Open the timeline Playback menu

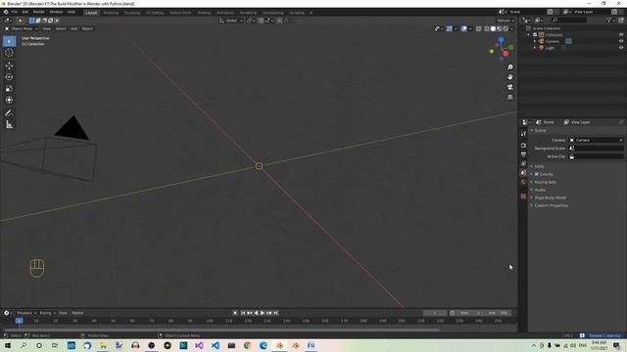point(26,313)
